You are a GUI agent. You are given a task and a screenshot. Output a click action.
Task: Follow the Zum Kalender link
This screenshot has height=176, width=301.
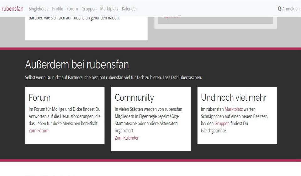[x=127, y=138]
